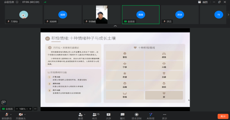Open 会议信息 meeting info
This screenshot has width=230, height=120.
click(x=7, y=2)
